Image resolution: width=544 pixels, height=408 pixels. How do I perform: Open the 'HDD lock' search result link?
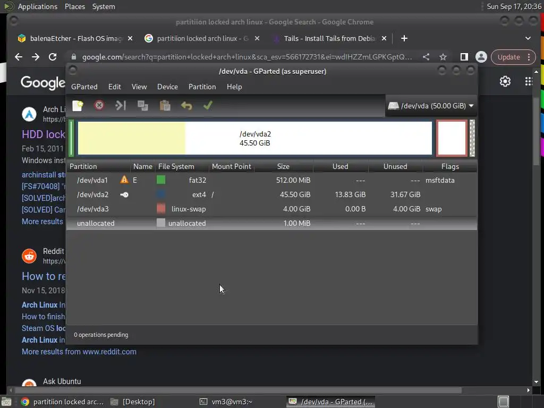coord(44,134)
